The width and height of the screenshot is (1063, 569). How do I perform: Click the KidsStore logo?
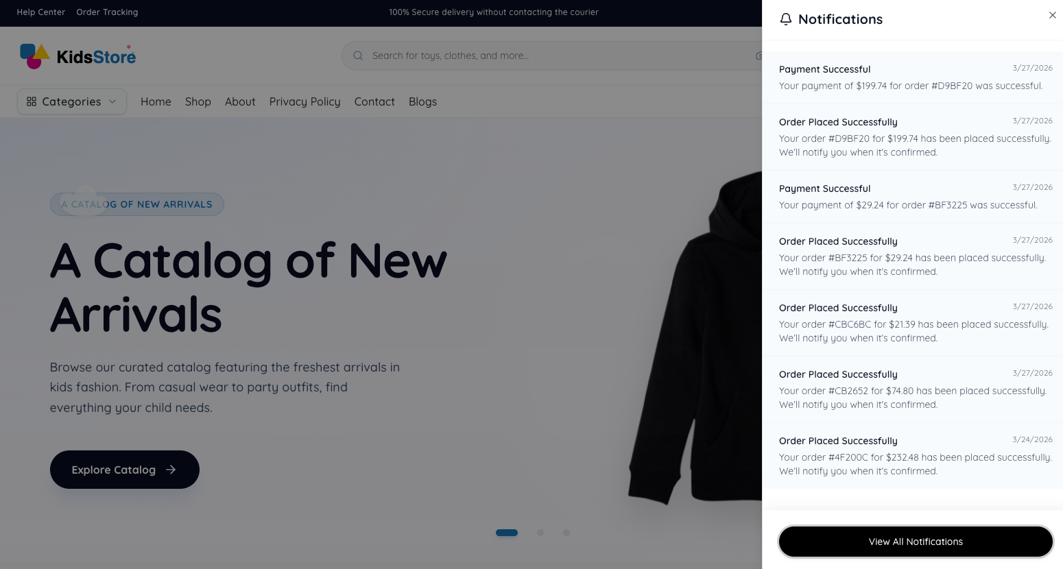77,56
